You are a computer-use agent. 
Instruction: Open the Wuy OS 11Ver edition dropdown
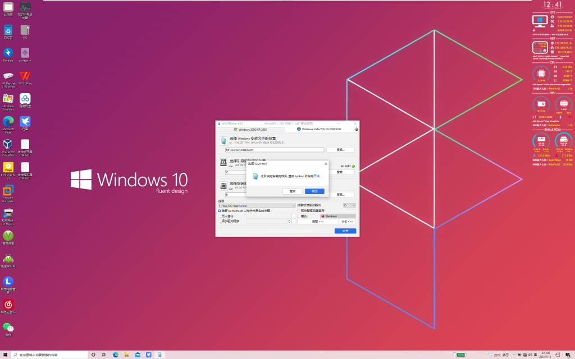[257, 206]
